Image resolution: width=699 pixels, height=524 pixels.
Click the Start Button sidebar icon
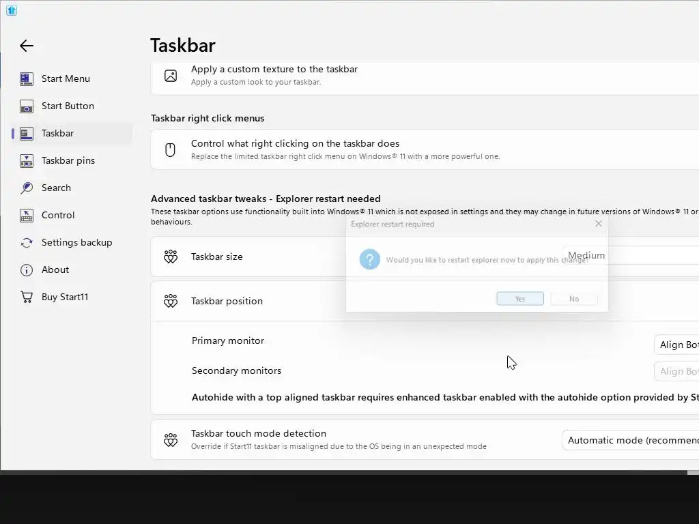click(x=27, y=106)
